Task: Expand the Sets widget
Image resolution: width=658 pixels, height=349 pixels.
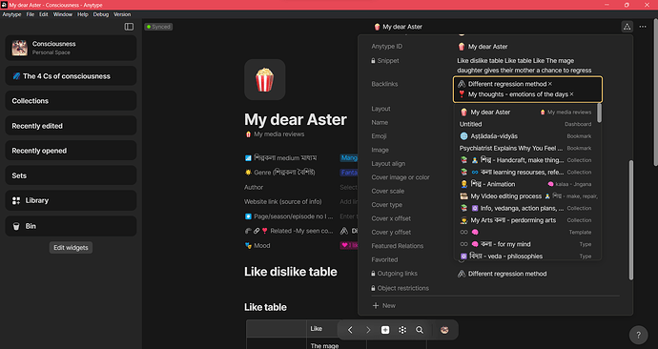Action: pos(71,175)
